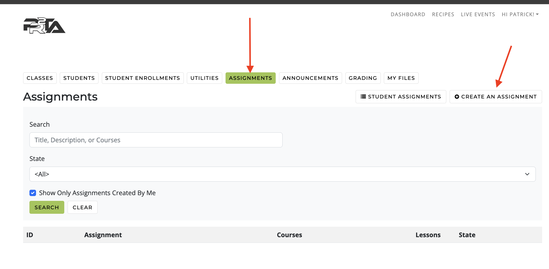The width and height of the screenshot is (549, 269).
Task: Click the site logo in the header
Action: [44, 26]
